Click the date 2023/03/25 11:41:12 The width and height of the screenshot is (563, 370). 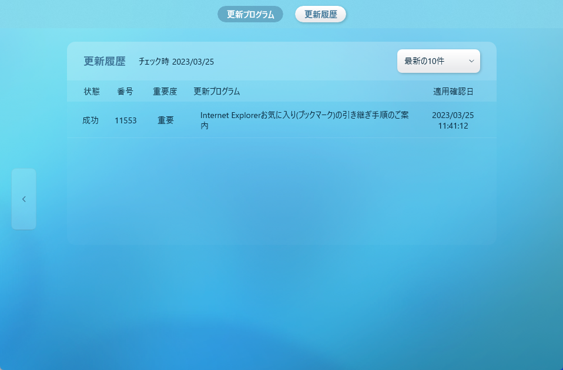(x=453, y=120)
